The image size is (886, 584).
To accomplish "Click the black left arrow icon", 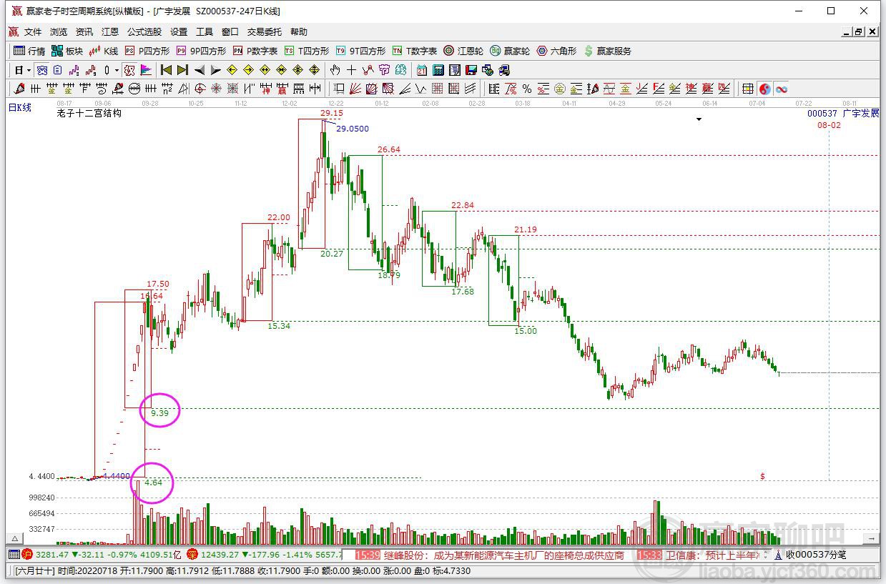I will [x=200, y=70].
